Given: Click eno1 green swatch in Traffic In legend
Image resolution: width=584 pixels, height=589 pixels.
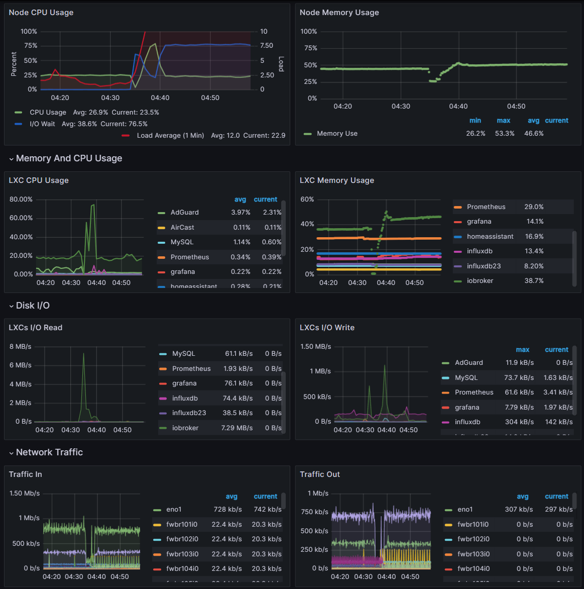Looking at the screenshot, I should click(157, 510).
